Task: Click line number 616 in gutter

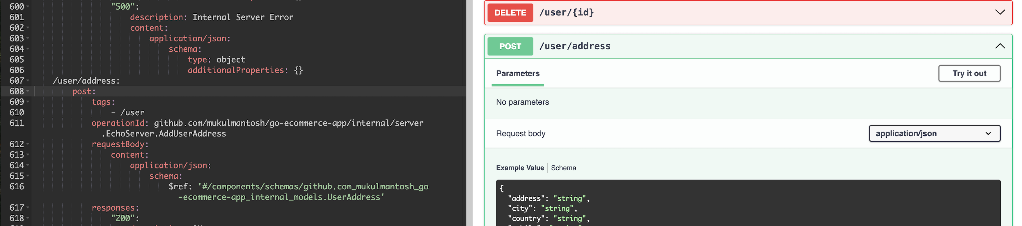Action: click(17, 186)
